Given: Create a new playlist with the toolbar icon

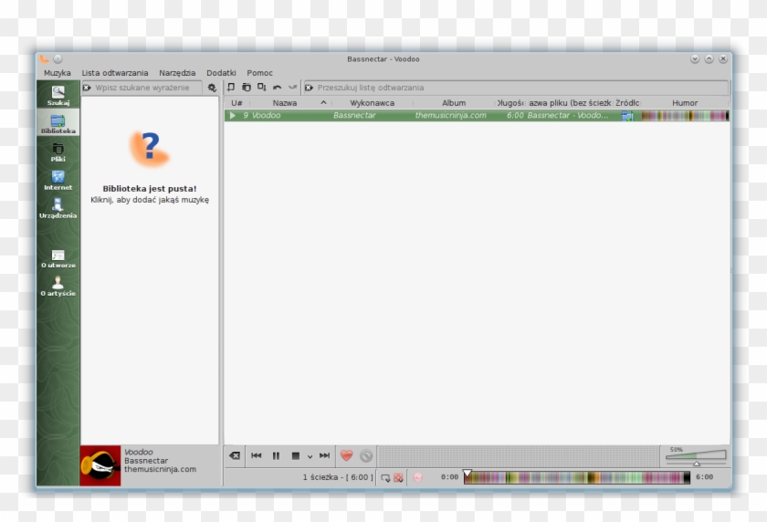Looking at the screenshot, I should point(231,88).
